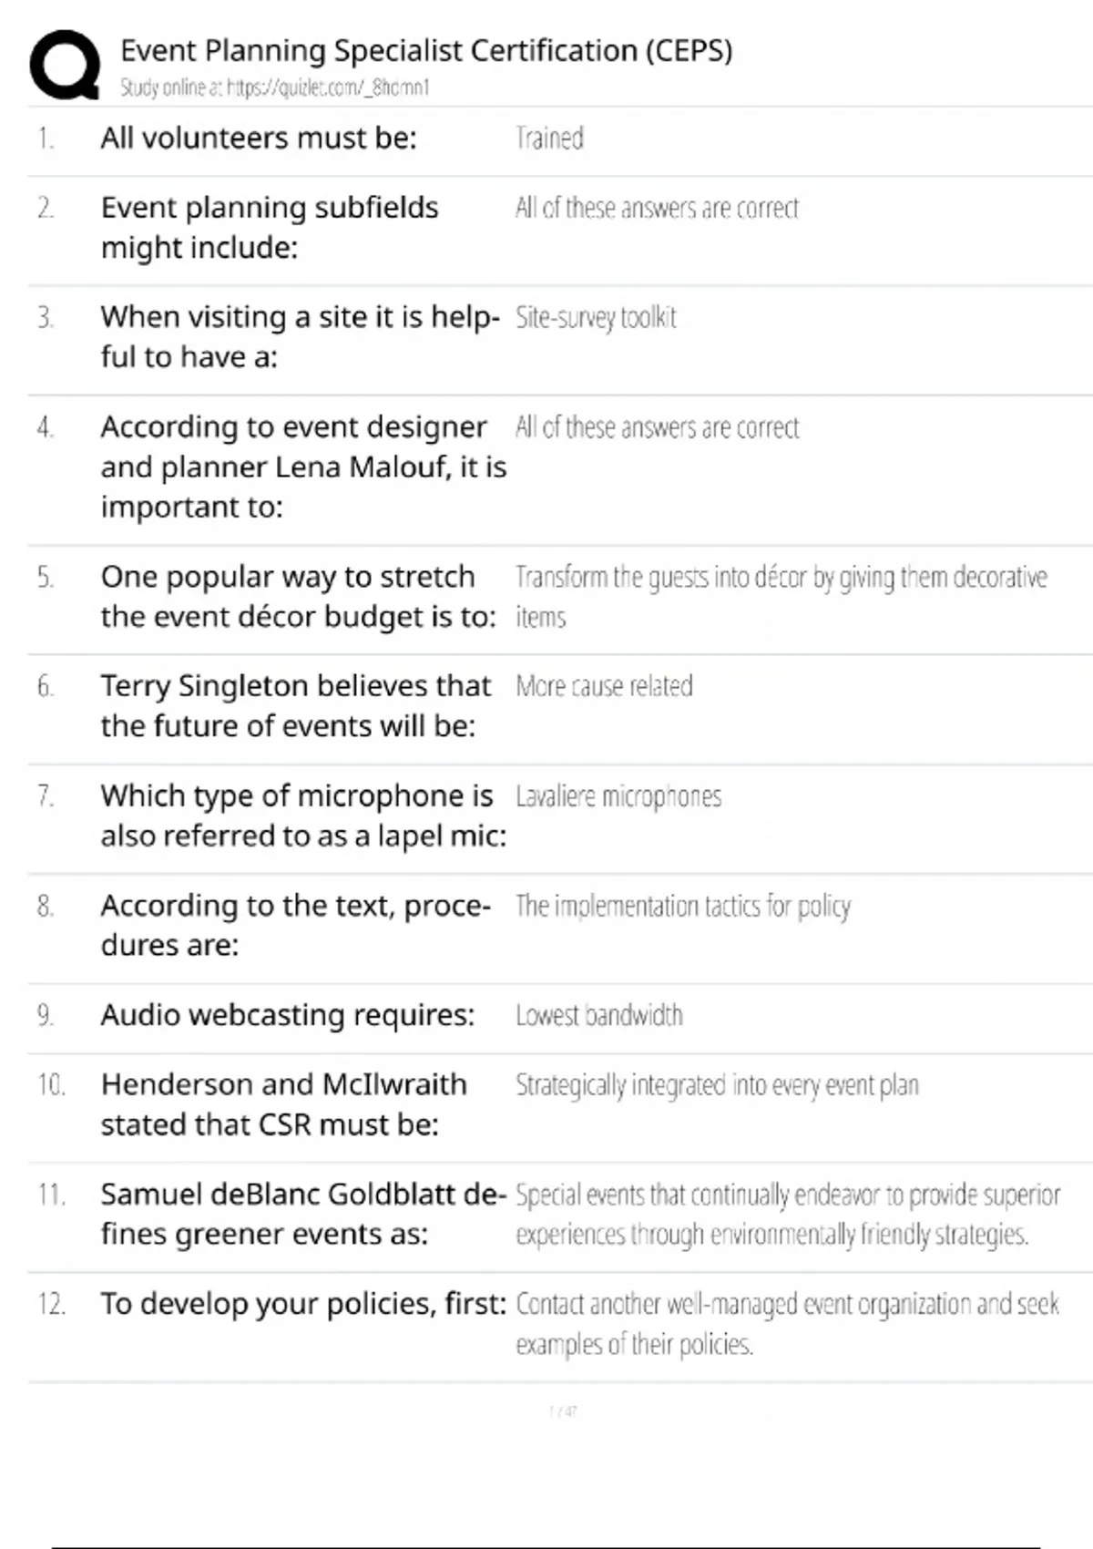Select the Samuel deBlanc Goldblatt question

(x=303, y=1214)
